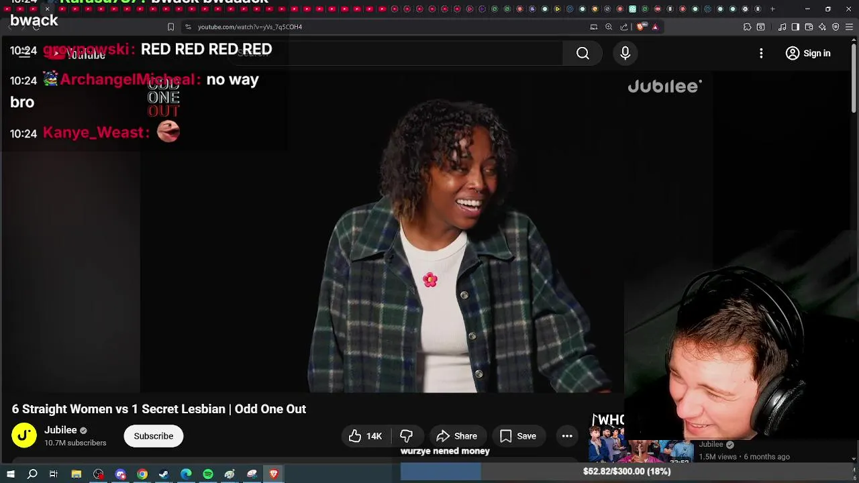Open the Brave Rewards triangle icon
This screenshot has height=483, width=859.
pos(655,27)
